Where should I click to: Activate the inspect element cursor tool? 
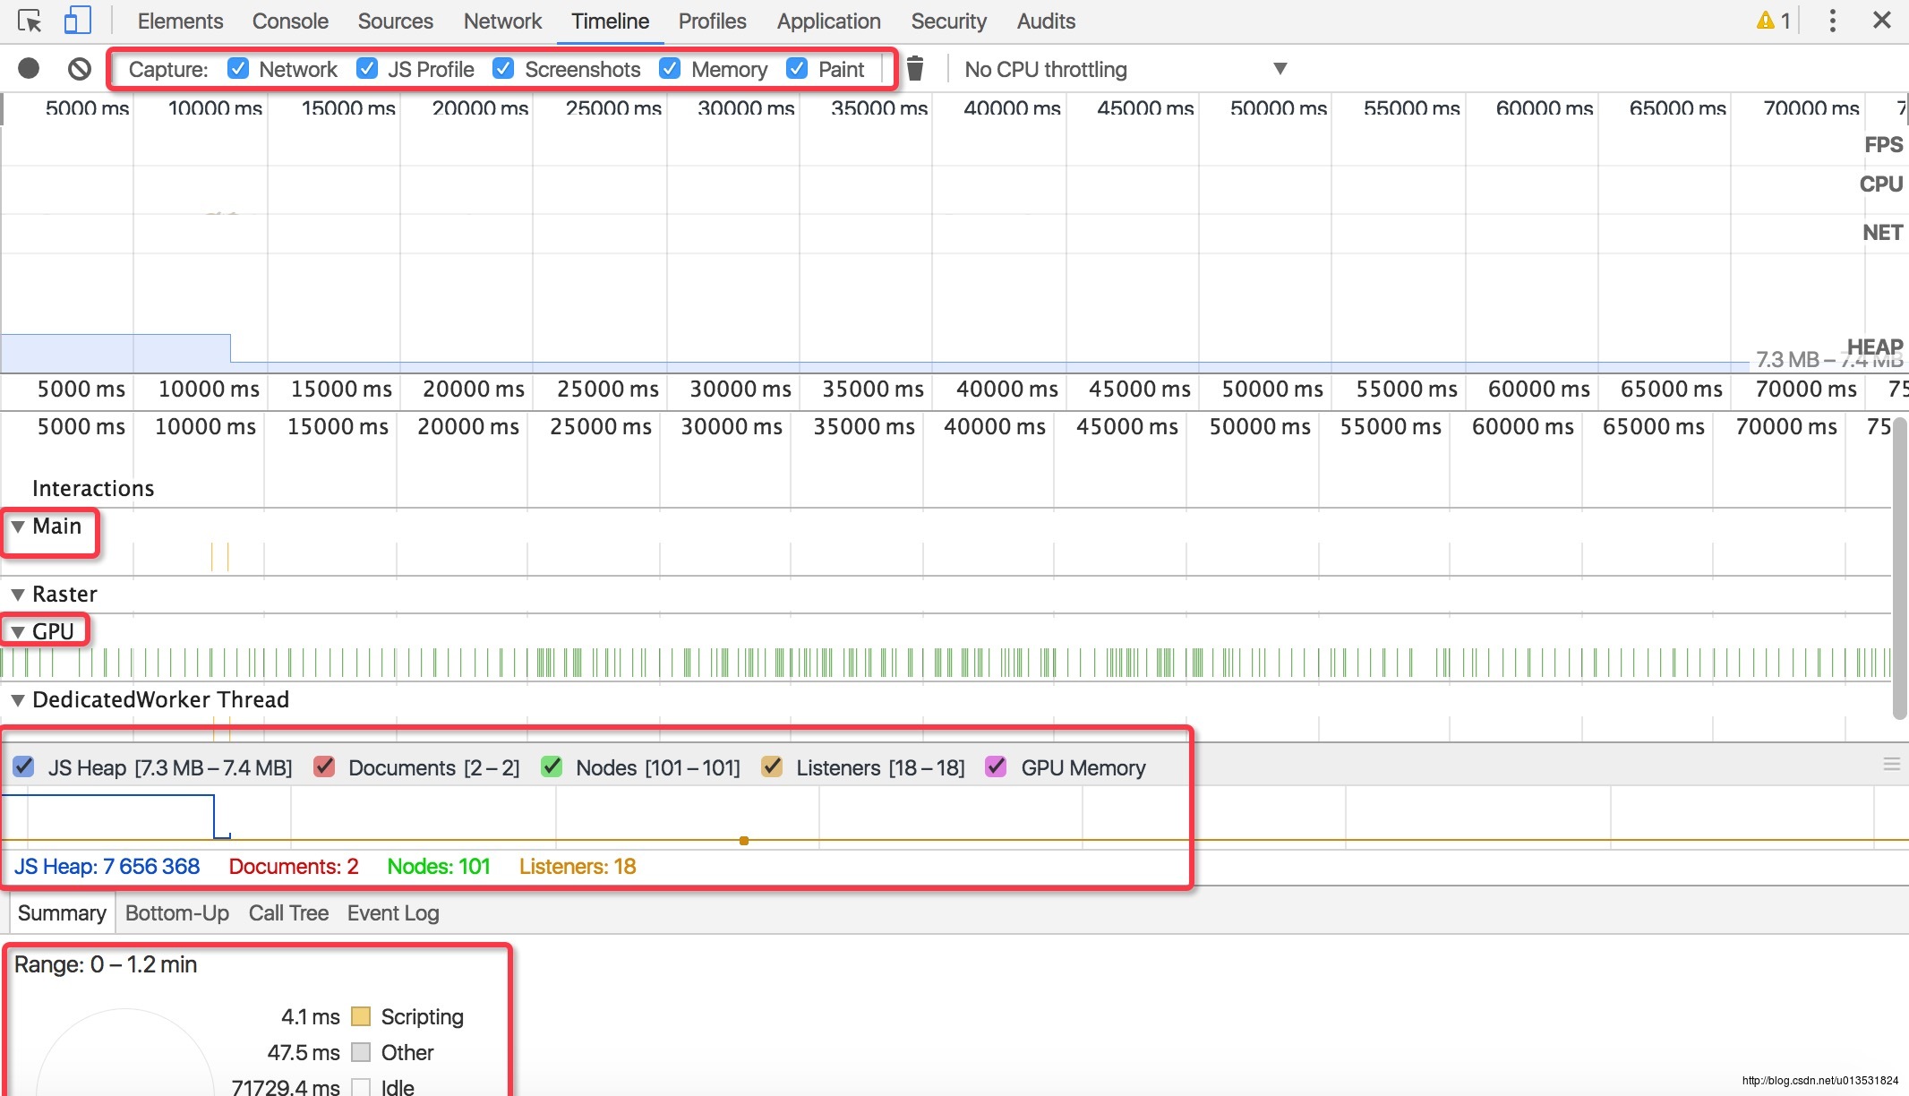tap(29, 21)
